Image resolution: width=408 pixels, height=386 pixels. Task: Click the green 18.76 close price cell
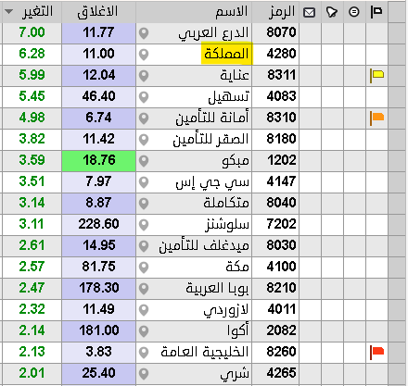tap(98, 161)
